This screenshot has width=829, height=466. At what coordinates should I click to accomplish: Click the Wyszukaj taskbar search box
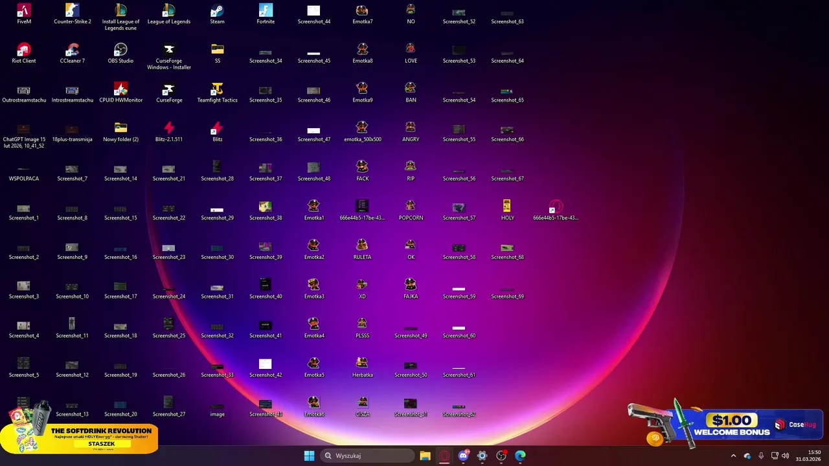point(369,456)
